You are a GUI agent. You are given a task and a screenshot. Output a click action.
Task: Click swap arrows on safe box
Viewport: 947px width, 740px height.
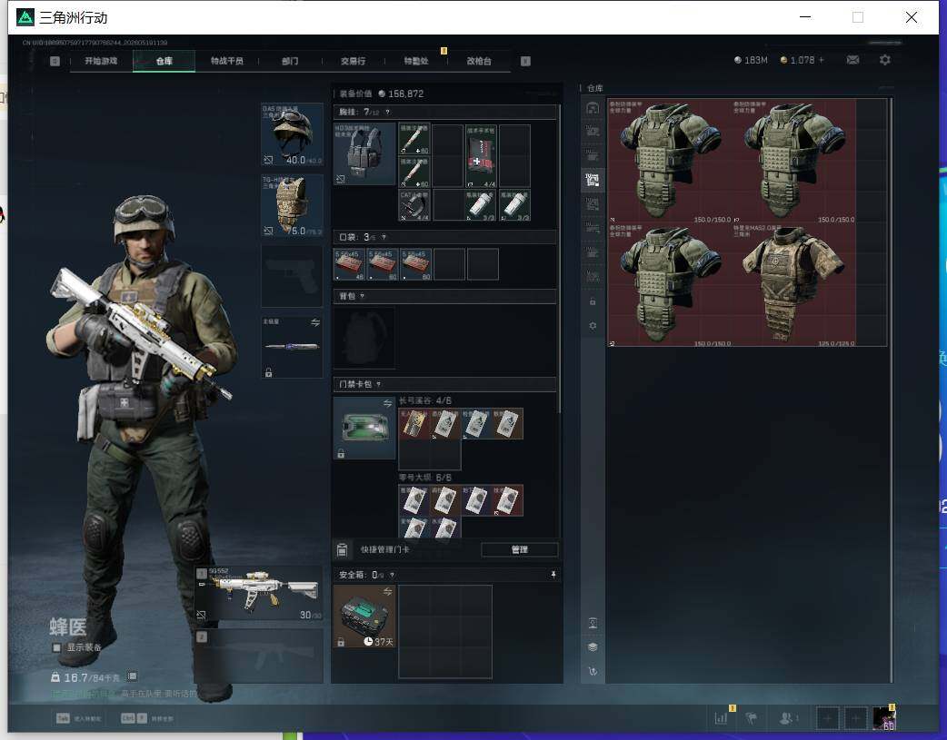coord(388,591)
